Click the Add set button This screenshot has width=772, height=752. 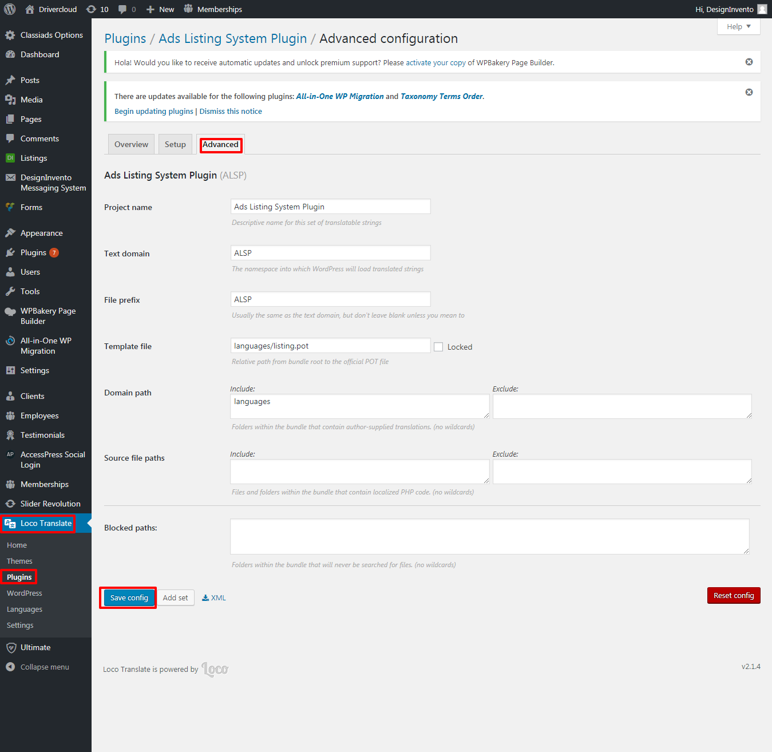click(175, 597)
